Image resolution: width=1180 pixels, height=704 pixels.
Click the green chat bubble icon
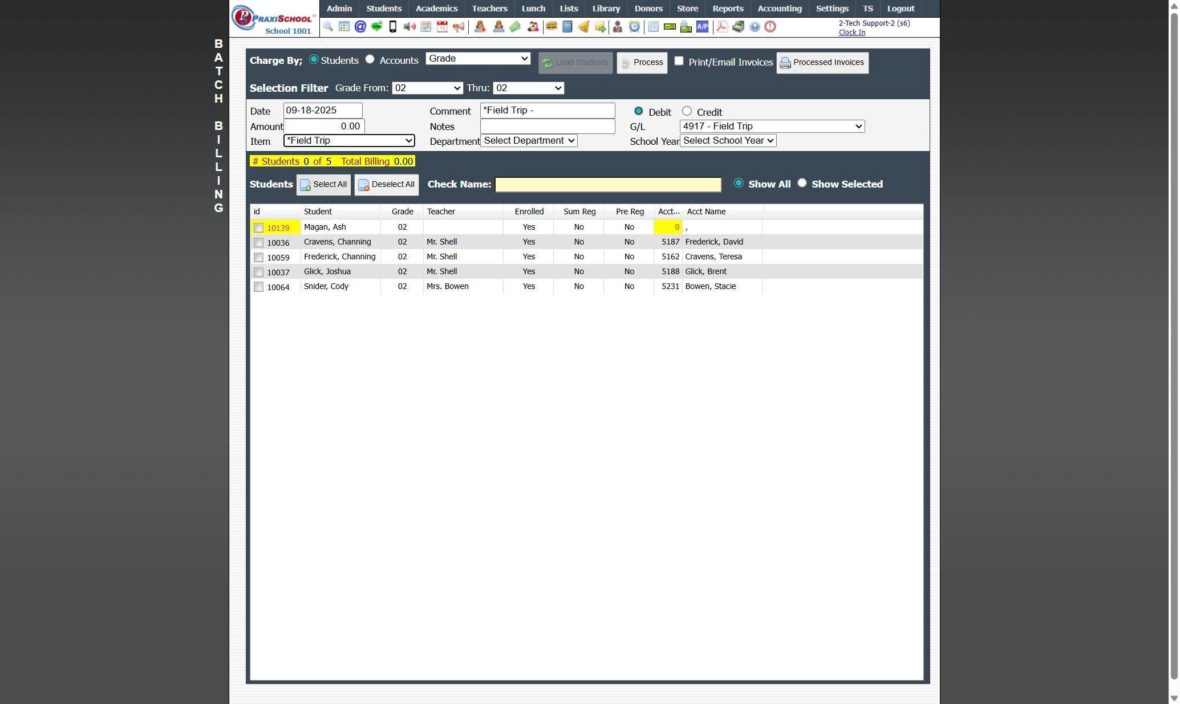[x=376, y=27]
